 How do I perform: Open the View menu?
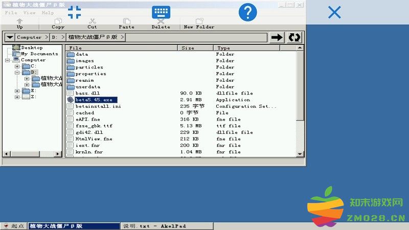29,13
